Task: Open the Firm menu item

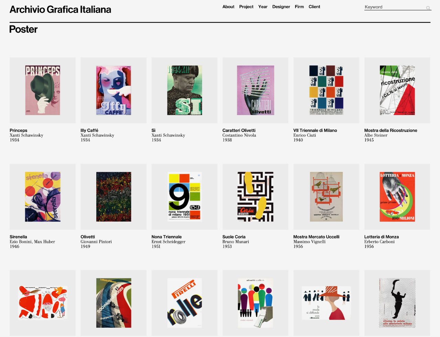Action: coord(299,7)
